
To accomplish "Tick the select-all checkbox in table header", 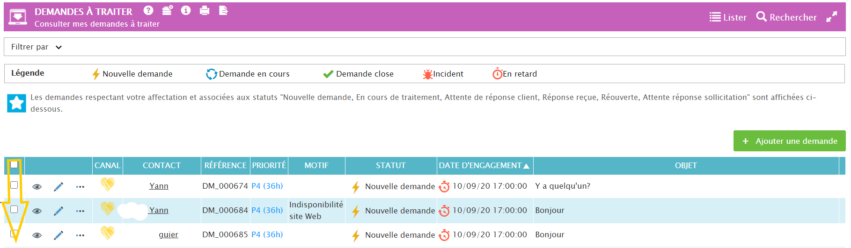I will [14, 164].
